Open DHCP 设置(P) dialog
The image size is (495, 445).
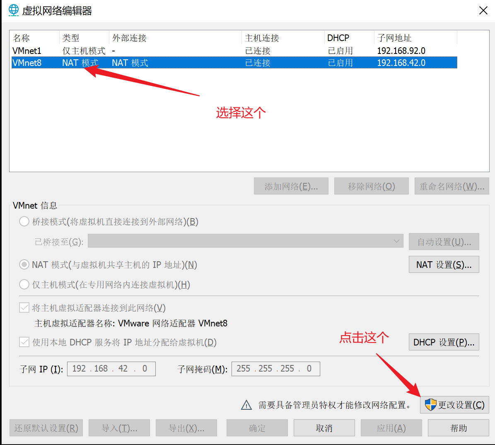(x=444, y=342)
